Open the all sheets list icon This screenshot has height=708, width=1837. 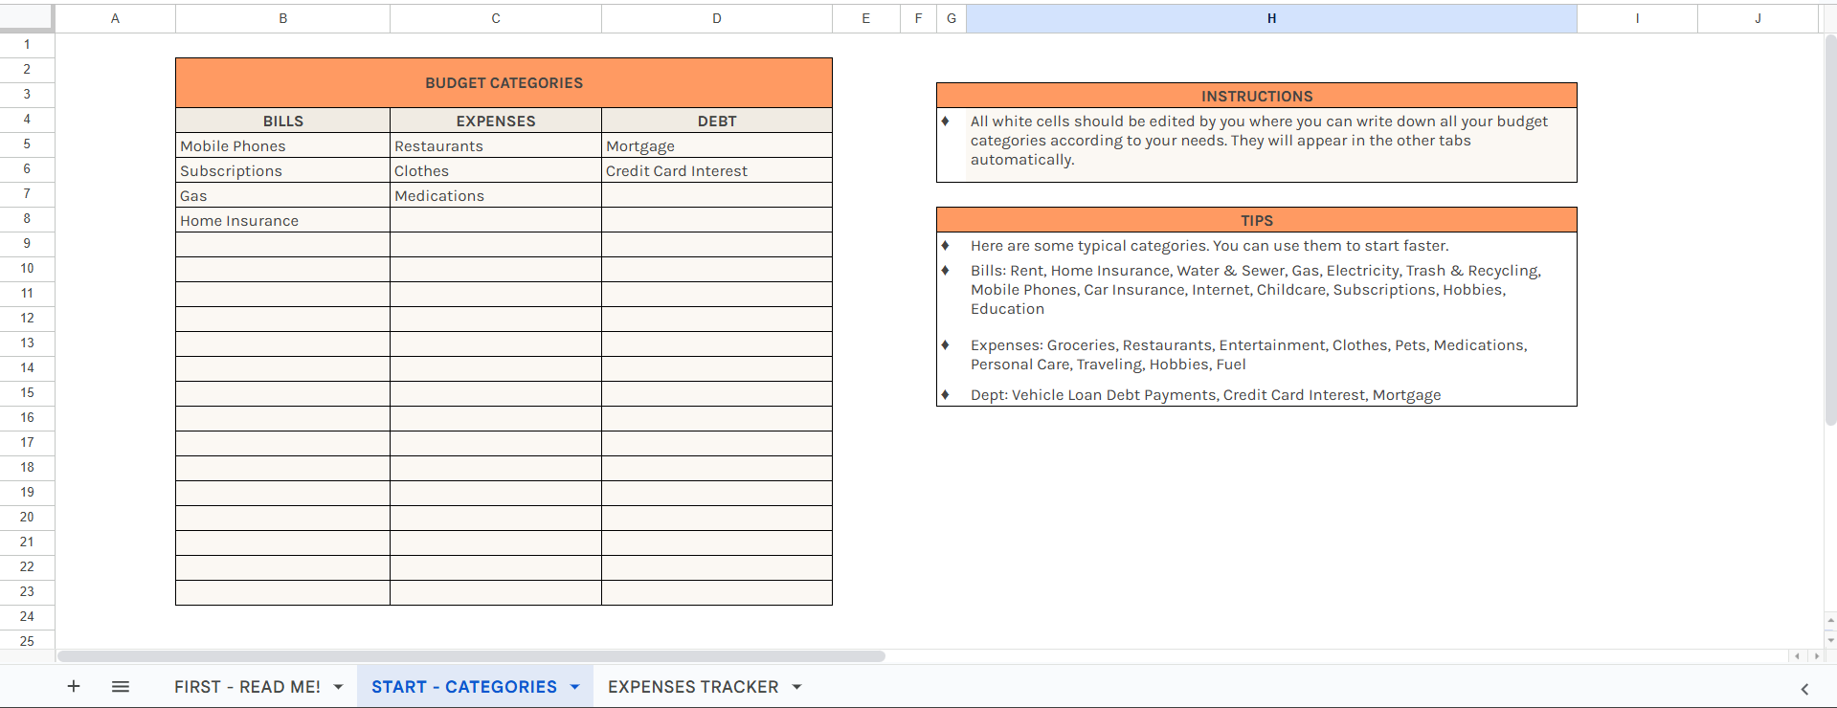point(121,686)
